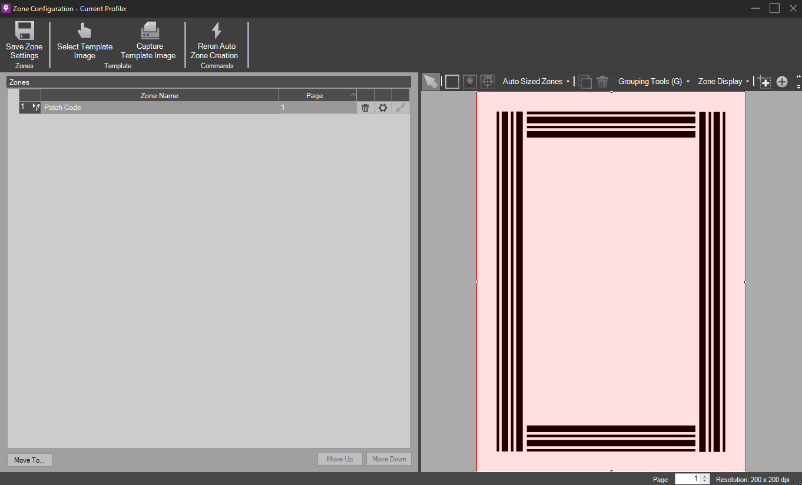
Task: Close the Zone Configuration window
Action: click(x=793, y=8)
